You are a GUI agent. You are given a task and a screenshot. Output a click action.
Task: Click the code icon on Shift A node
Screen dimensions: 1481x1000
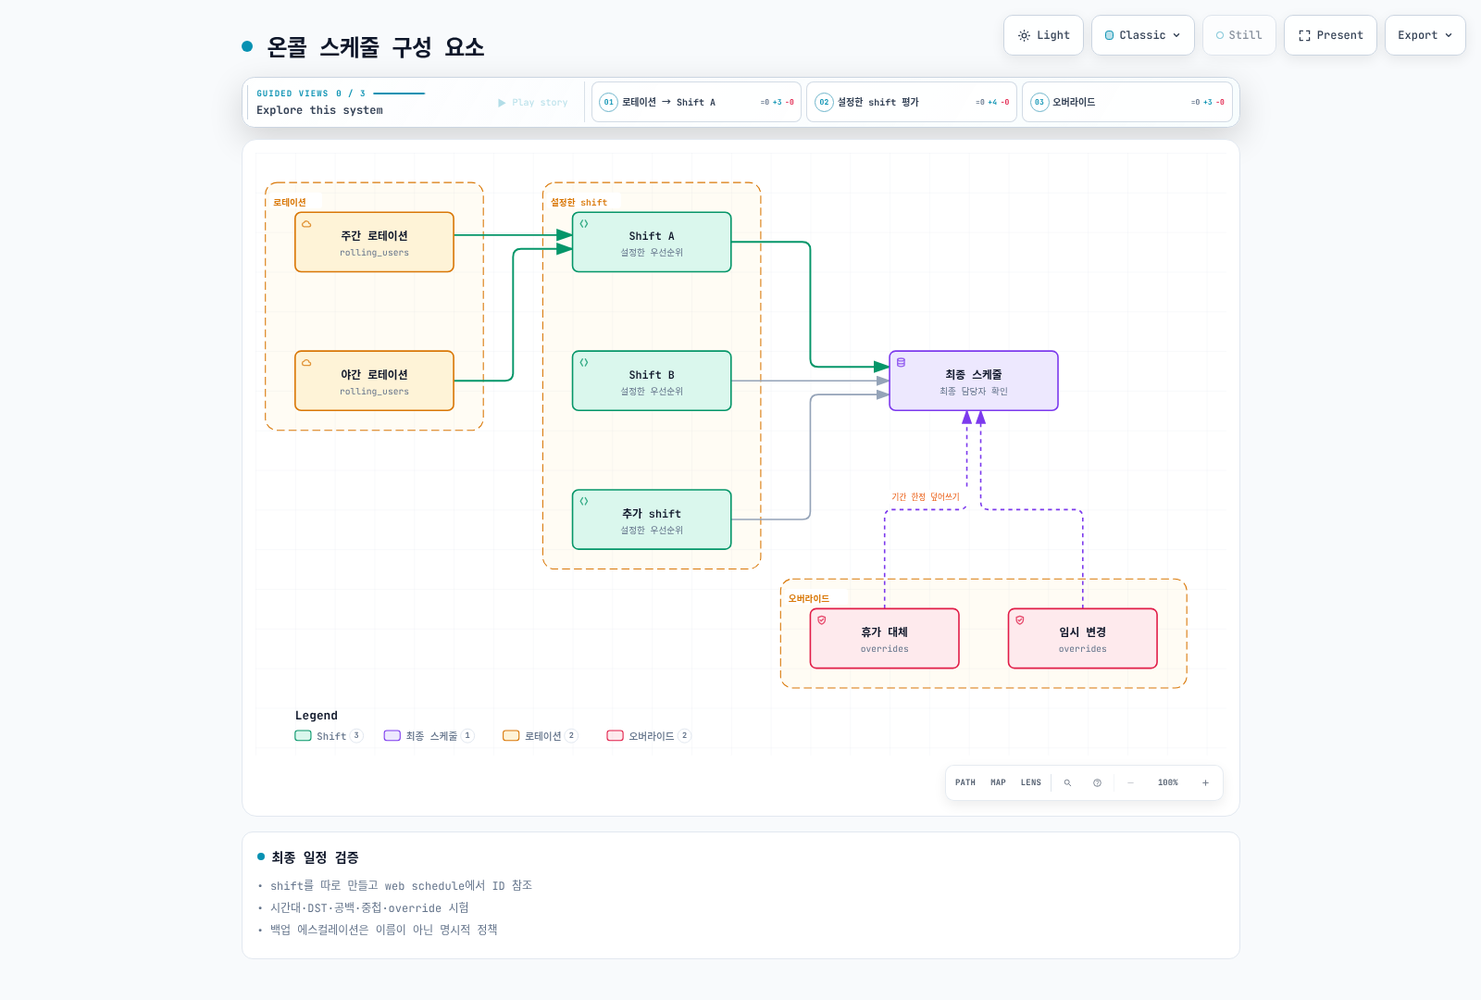584,224
